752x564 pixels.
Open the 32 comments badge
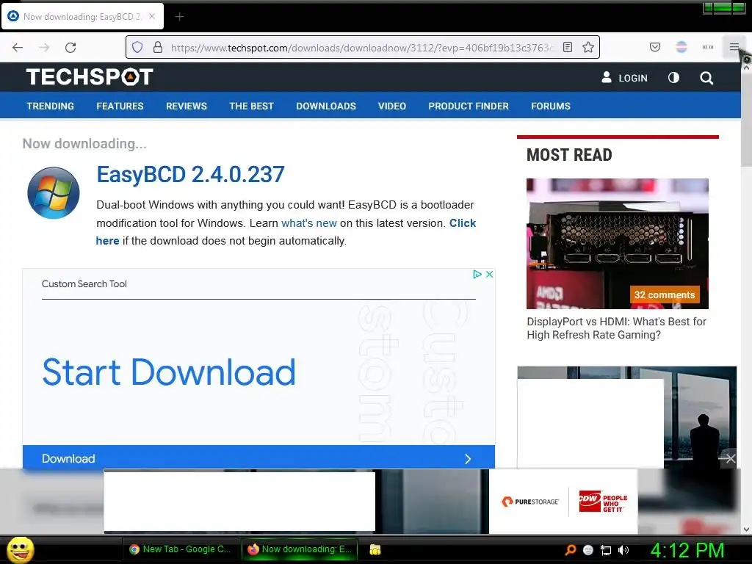coord(664,295)
